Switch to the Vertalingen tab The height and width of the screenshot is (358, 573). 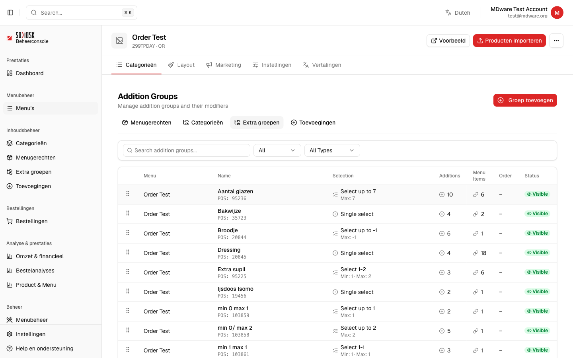(x=322, y=65)
